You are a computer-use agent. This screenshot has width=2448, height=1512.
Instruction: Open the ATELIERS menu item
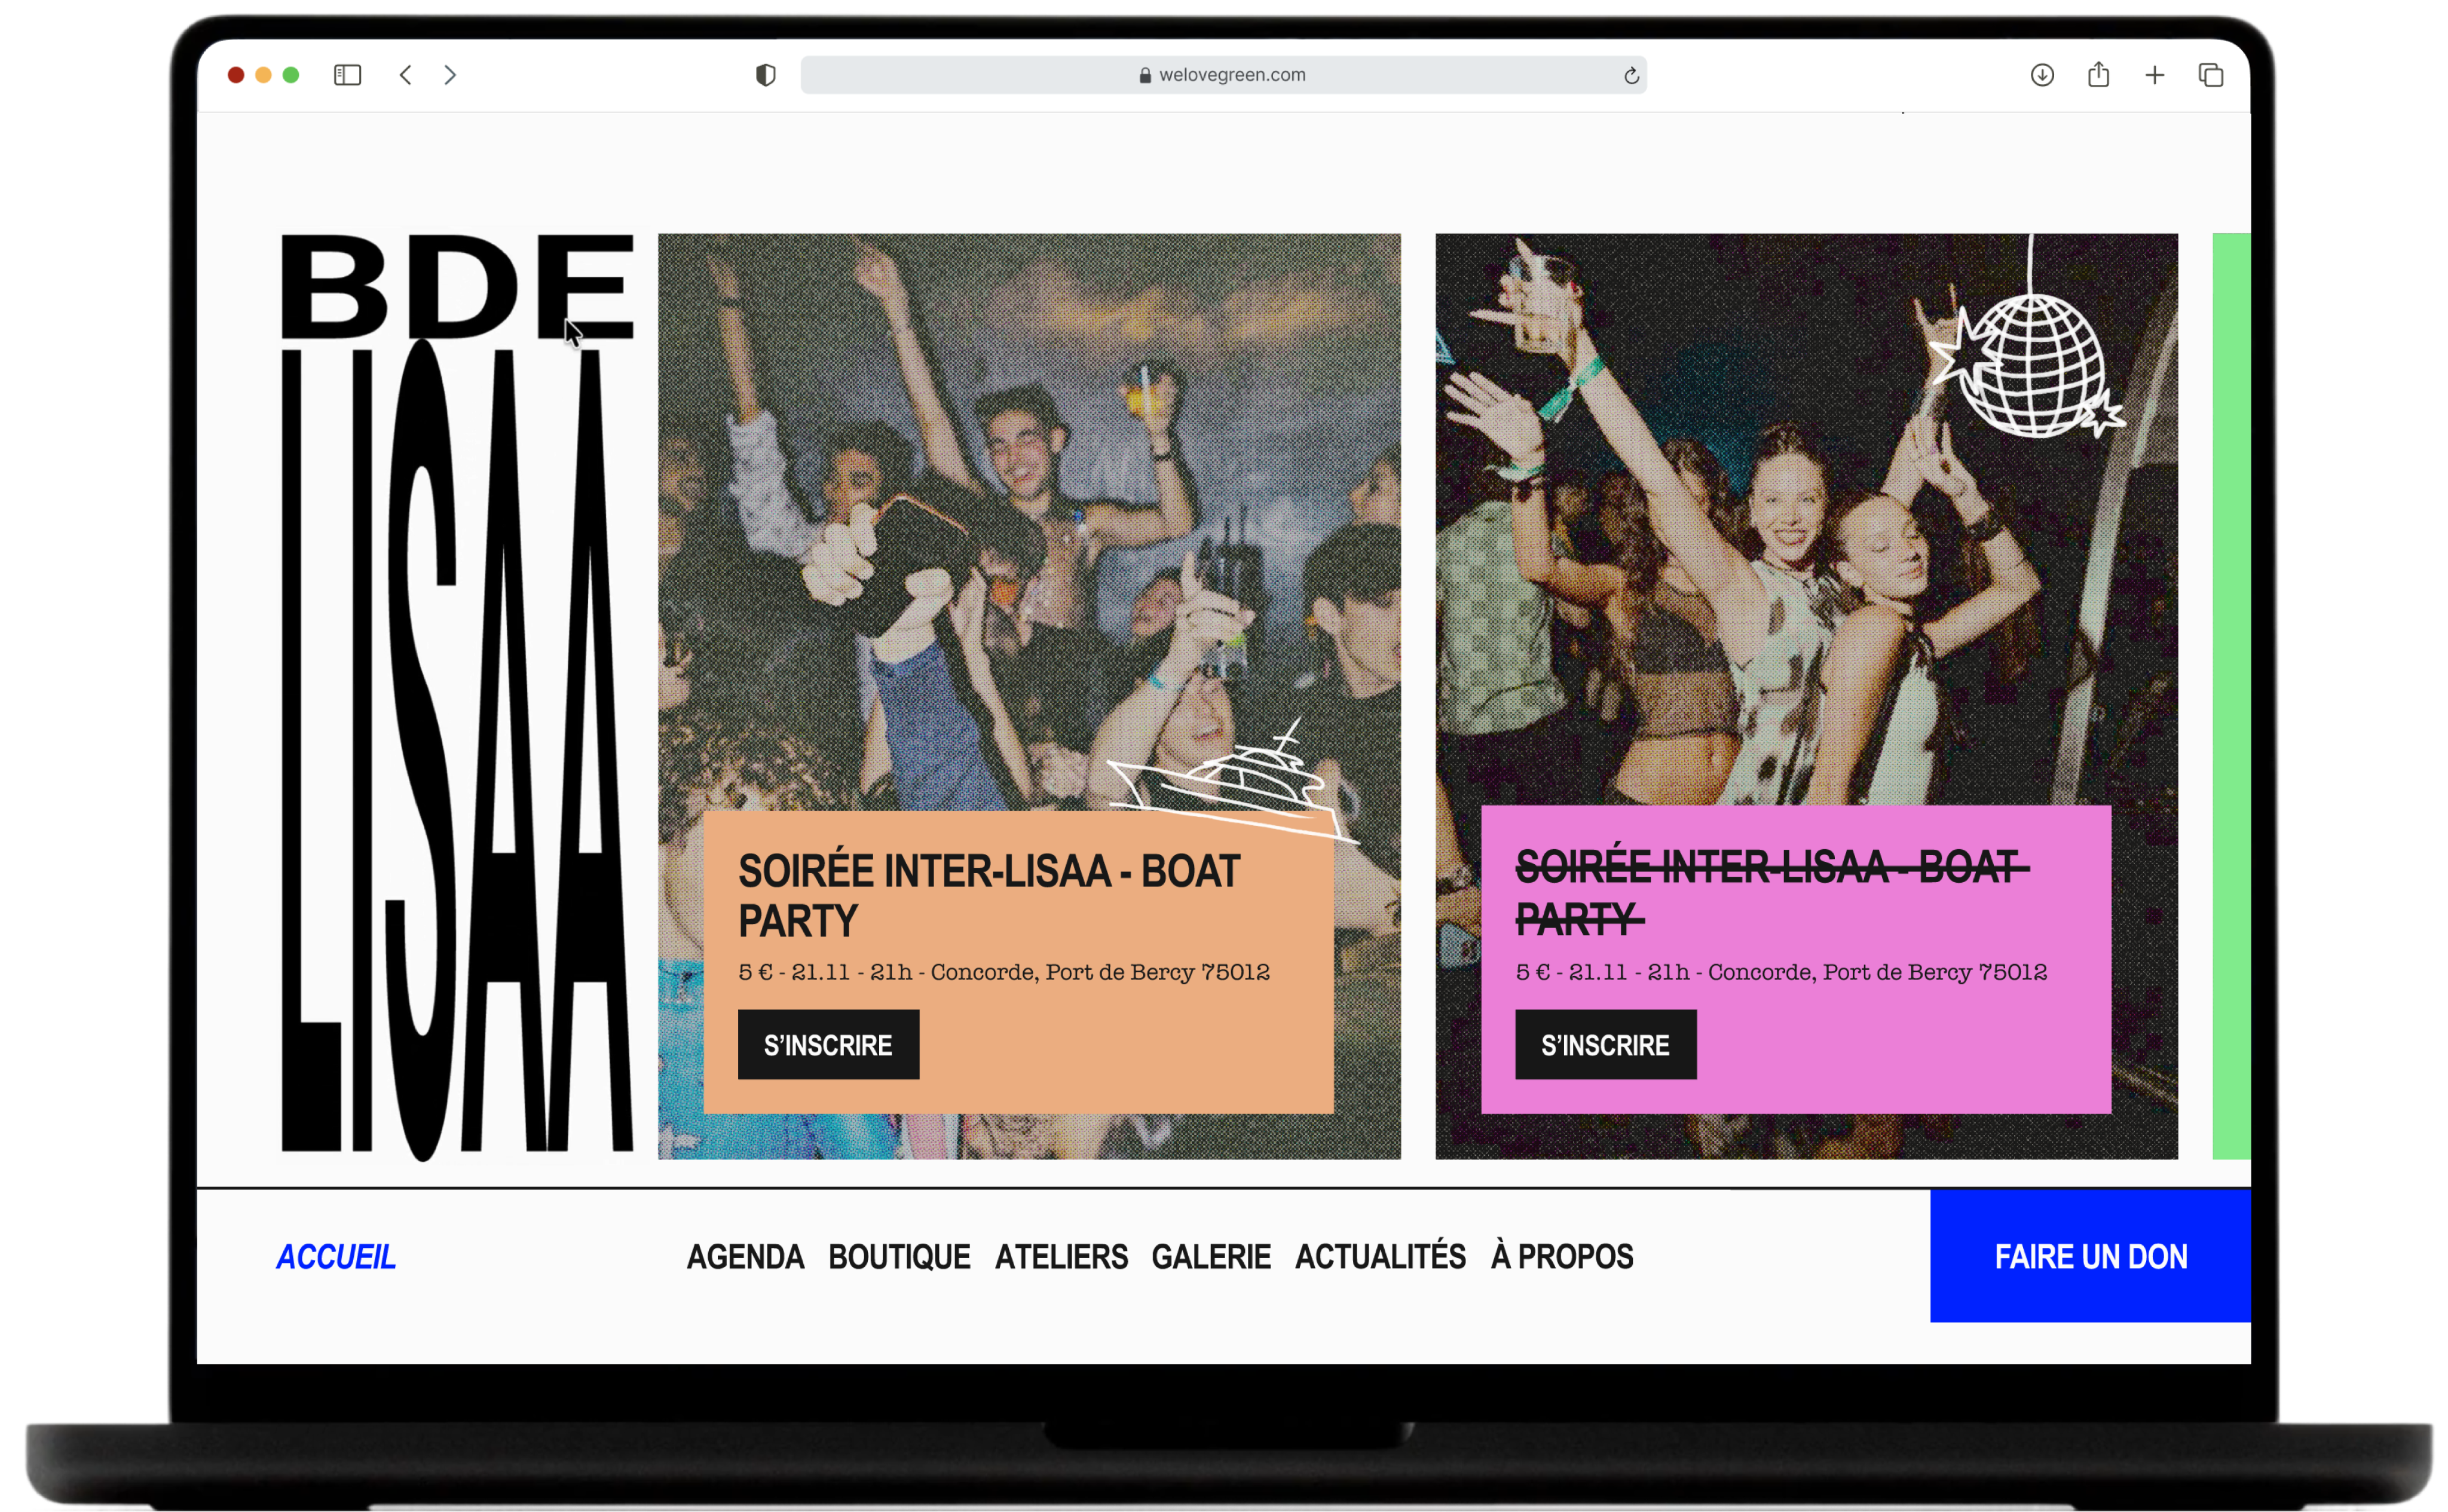[x=1061, y=1257]
